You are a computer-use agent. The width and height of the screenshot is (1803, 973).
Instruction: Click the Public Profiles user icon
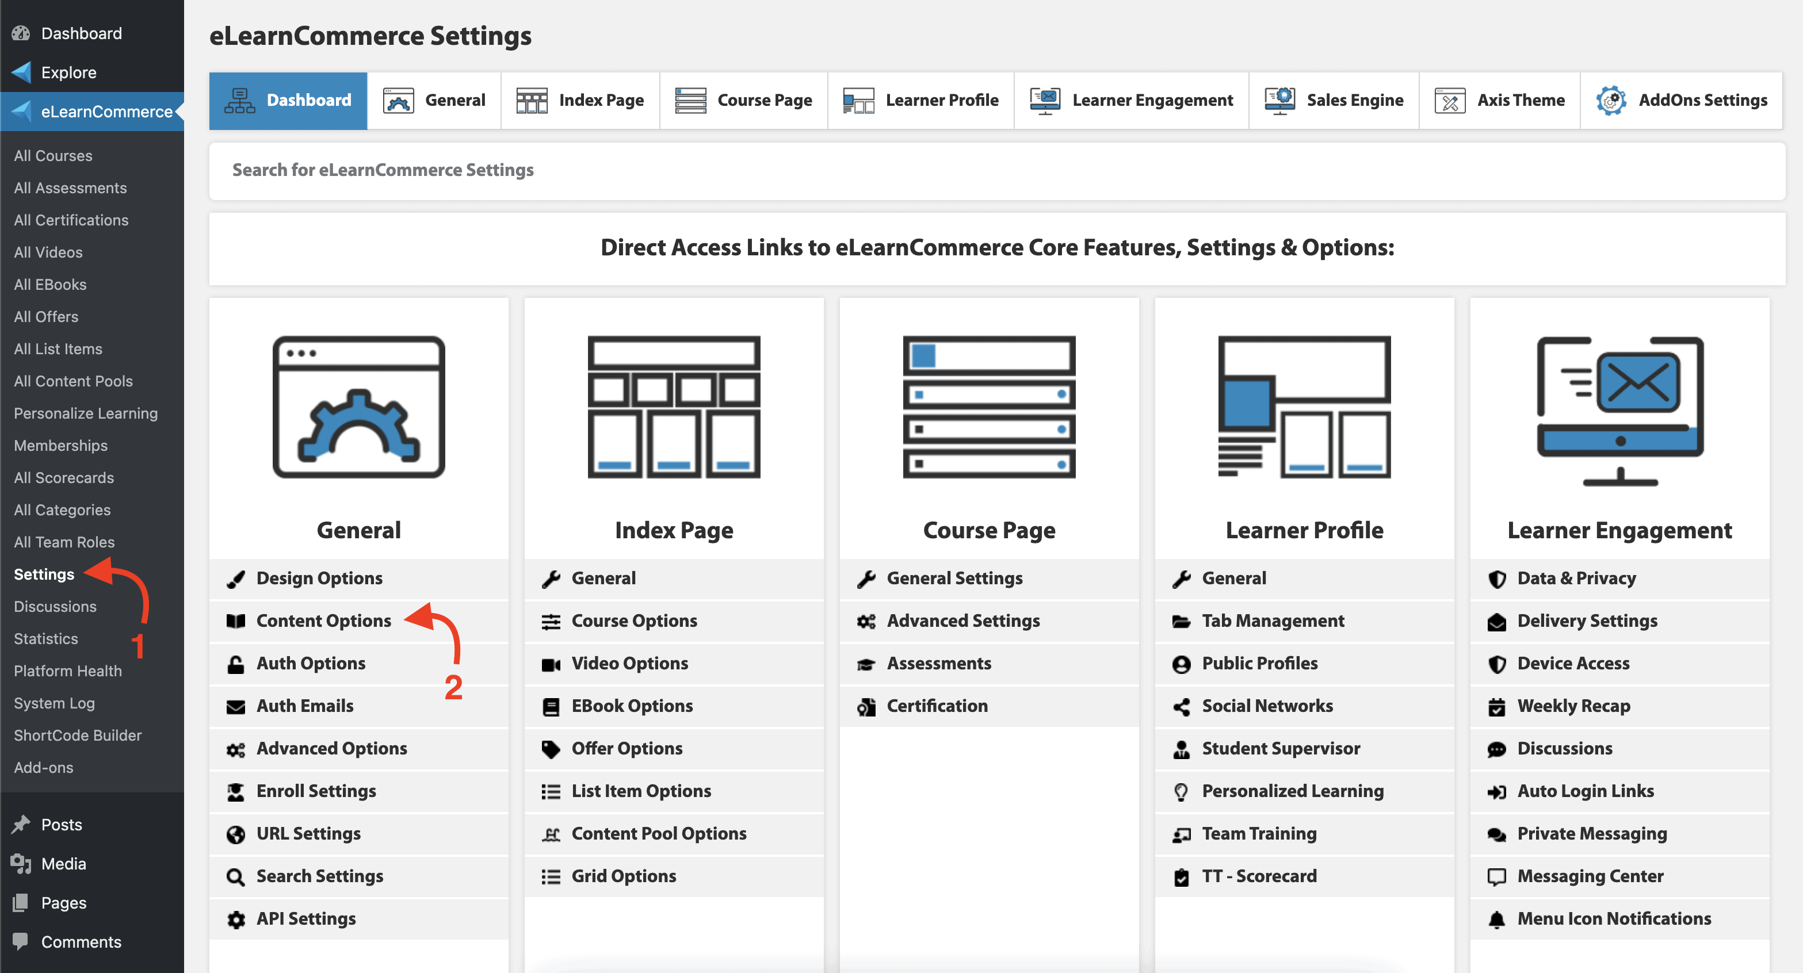(1182, 665)
